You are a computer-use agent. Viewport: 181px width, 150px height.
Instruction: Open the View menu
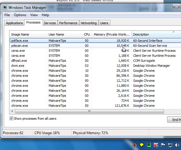click(34, 15)
